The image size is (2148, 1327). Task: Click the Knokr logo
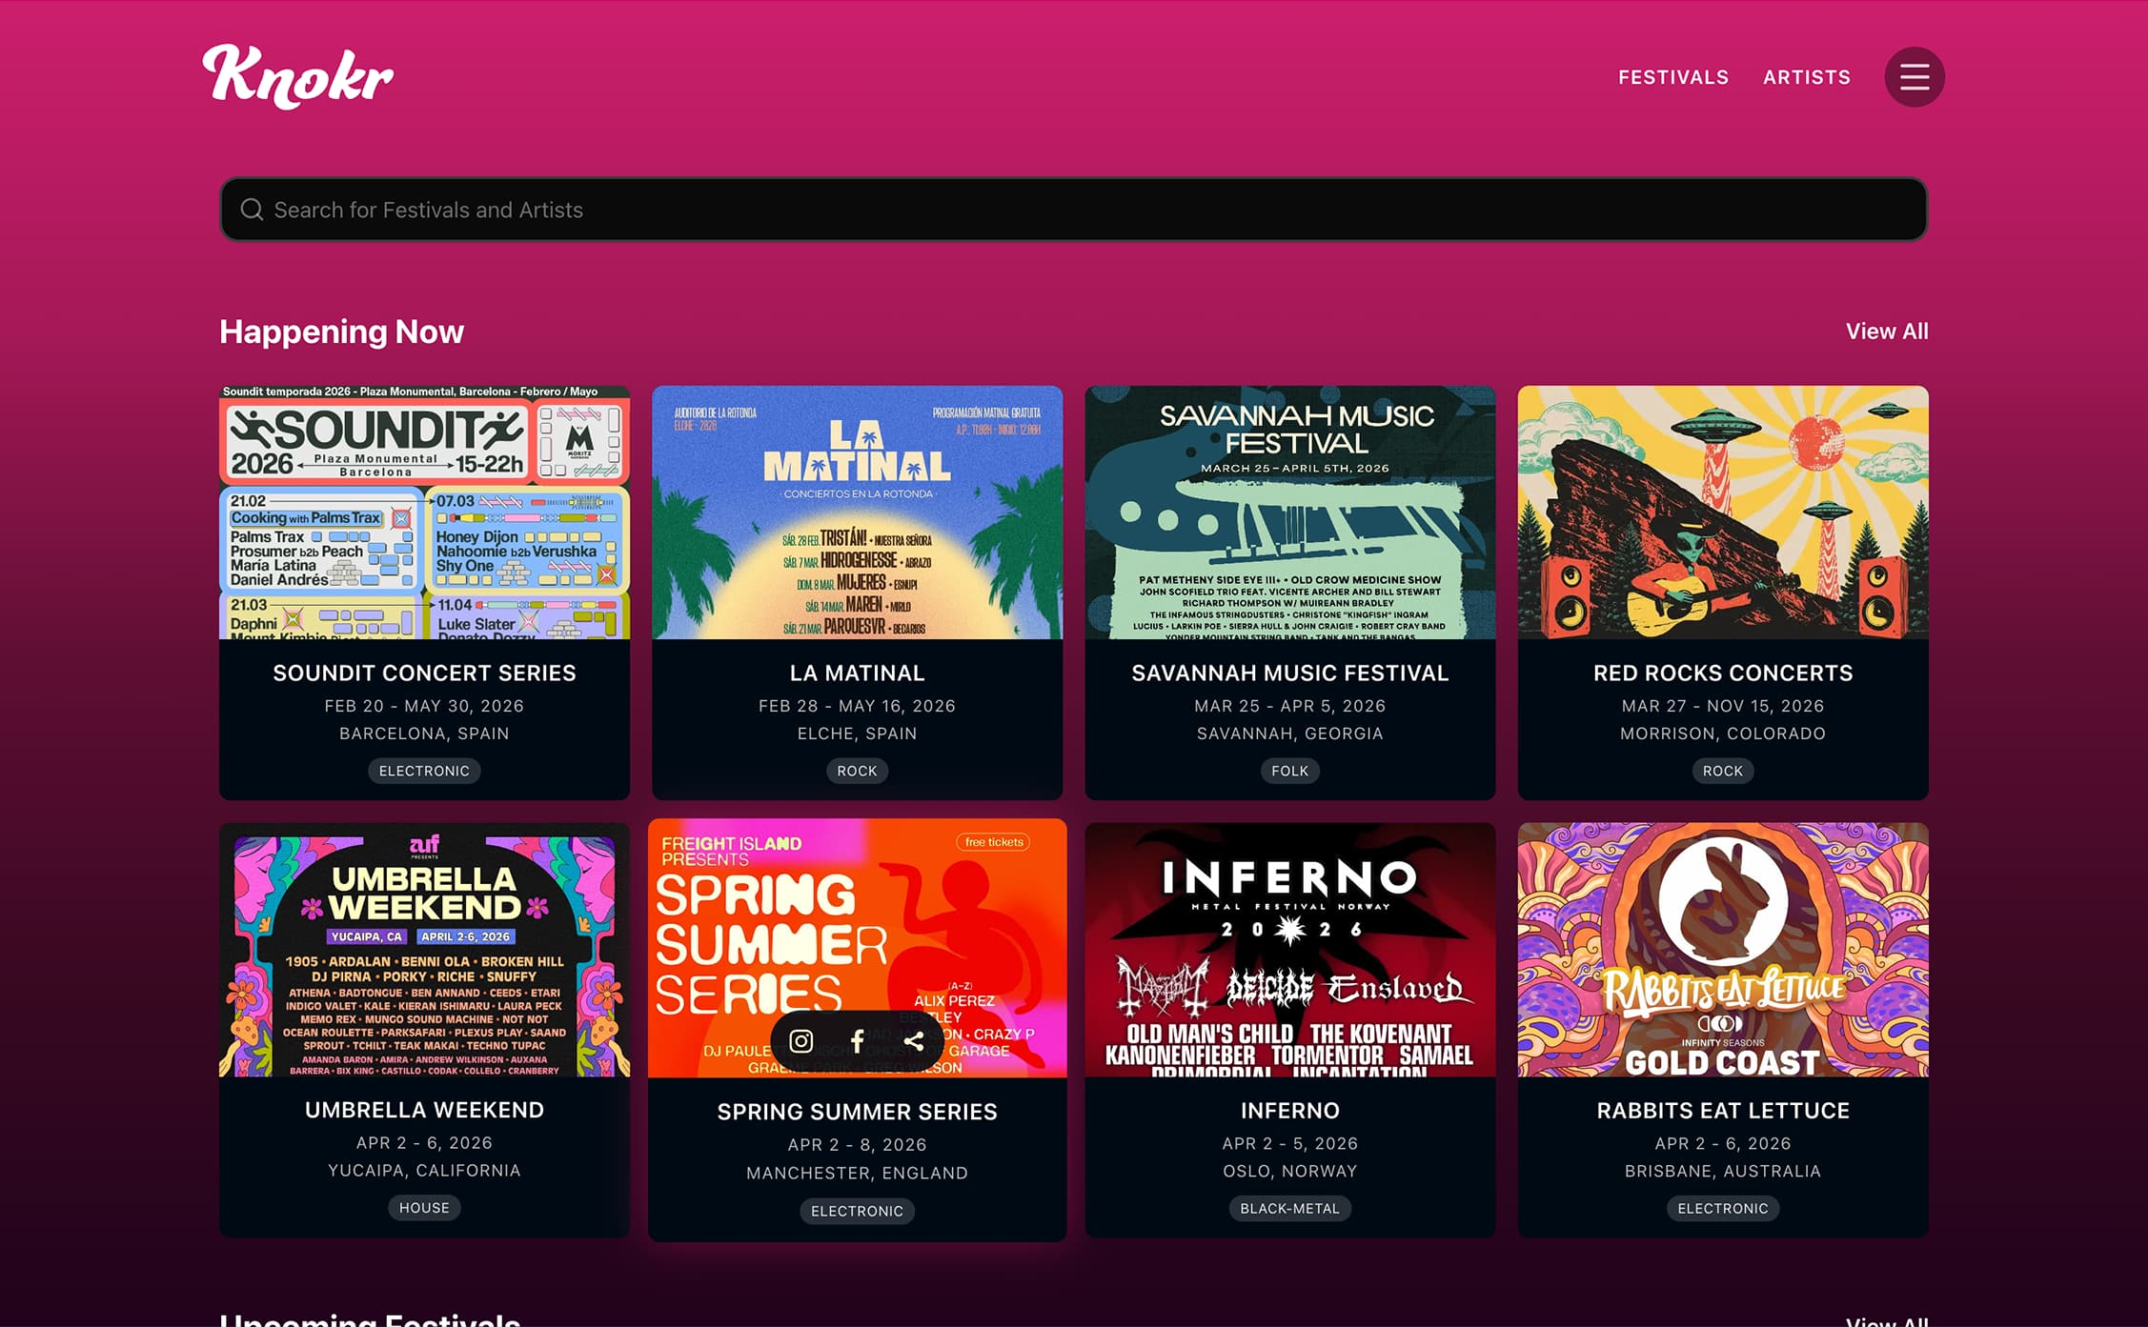295,76
